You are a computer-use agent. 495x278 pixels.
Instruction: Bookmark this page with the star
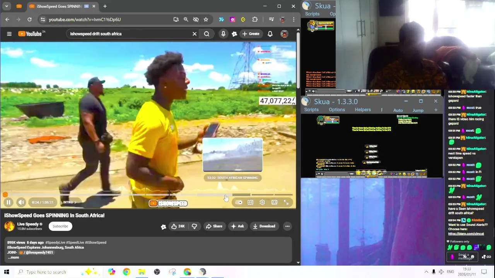[x=206, y=19]
